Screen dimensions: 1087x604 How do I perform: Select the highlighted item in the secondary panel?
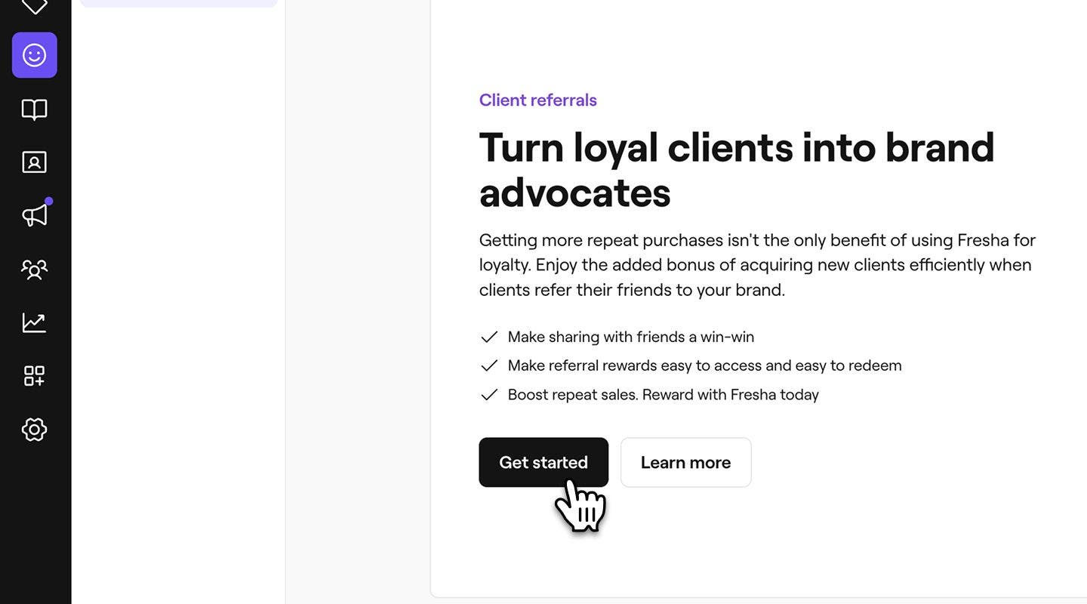178,1
